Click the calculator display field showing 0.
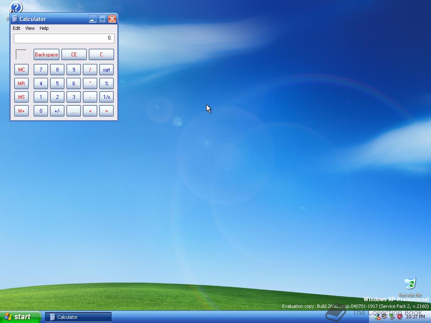The height and width of the screenshot is (323, 431). click(64, 38)
